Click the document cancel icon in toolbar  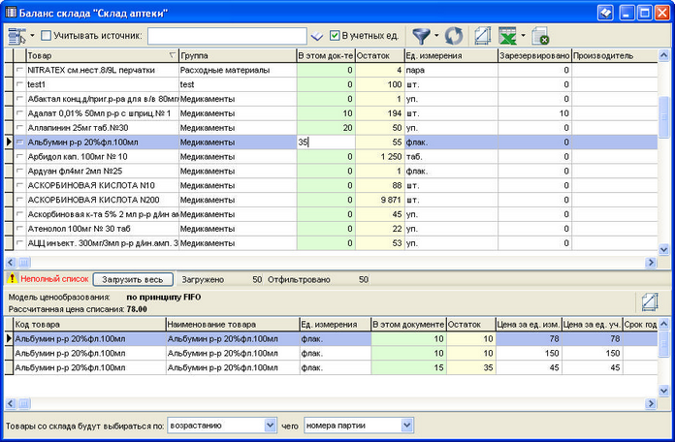540,36
